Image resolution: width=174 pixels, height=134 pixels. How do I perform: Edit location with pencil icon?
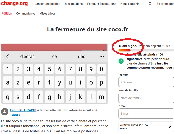[170, 127]
